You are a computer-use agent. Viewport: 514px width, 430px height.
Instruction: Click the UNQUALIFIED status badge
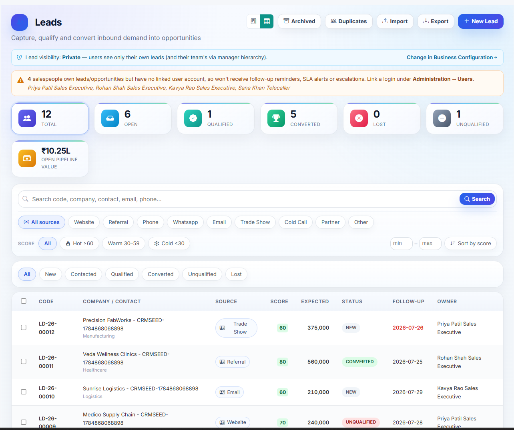(361, 422)
